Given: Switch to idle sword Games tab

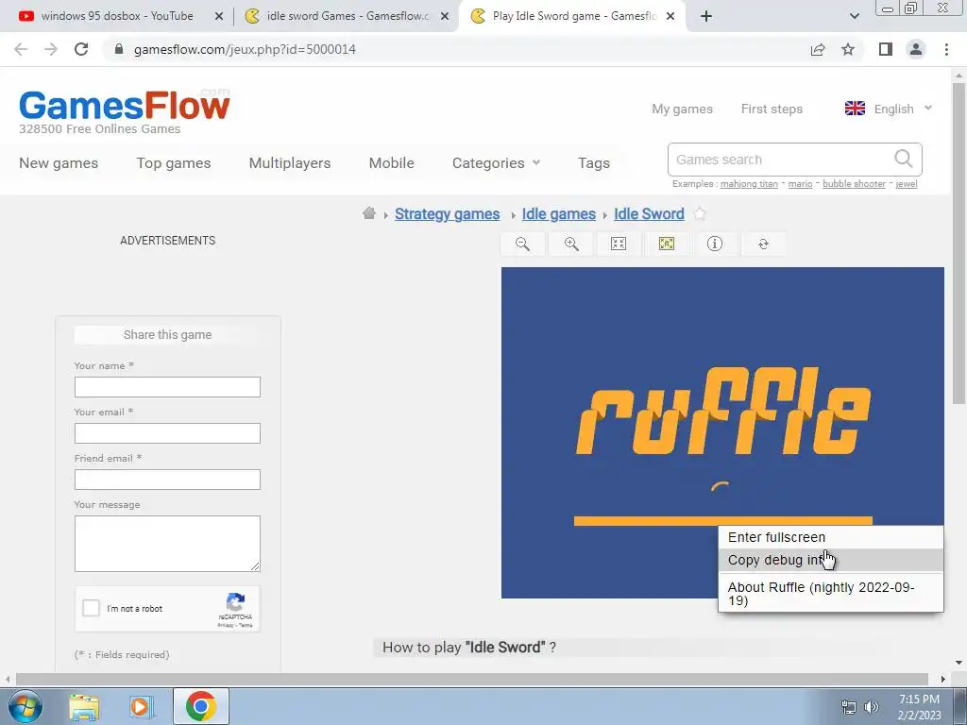Looking at the screenshot, I should coord(348,16).
